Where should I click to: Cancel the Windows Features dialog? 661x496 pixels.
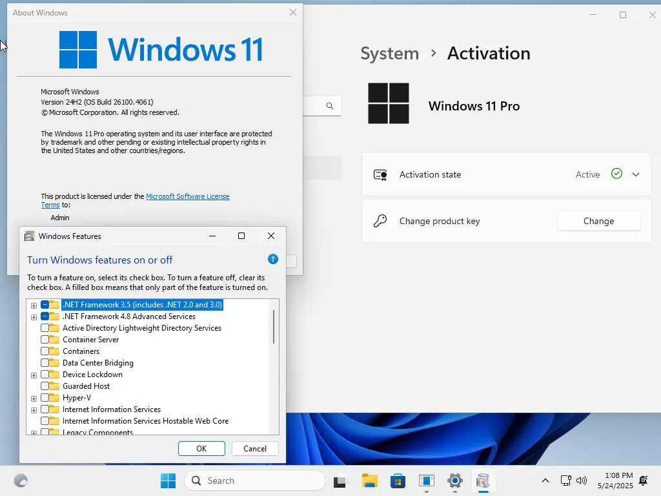click(x=255, y=448)
